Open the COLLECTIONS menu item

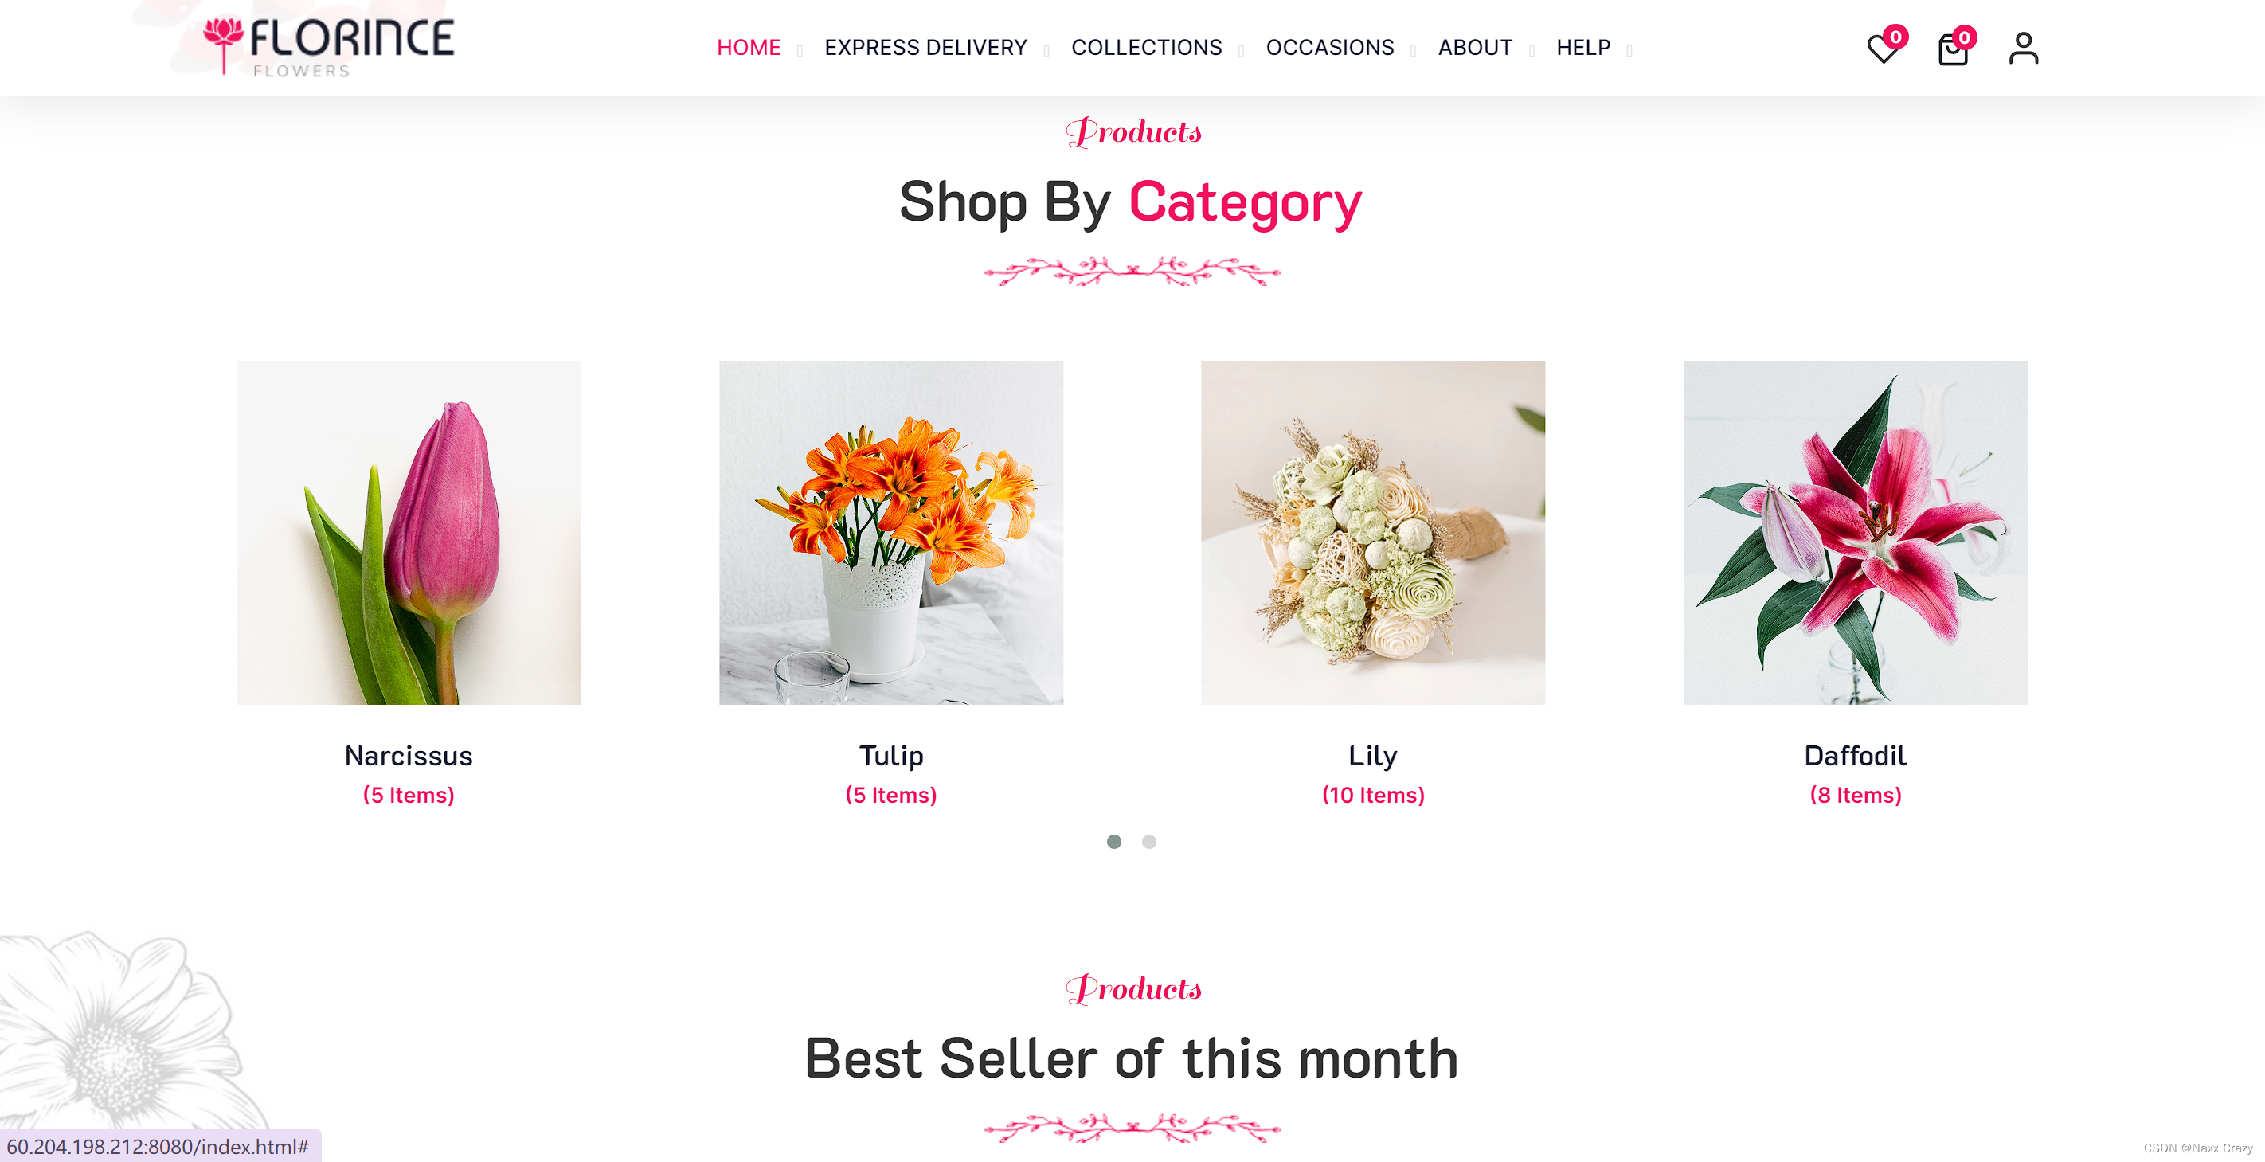point(1147,48)
